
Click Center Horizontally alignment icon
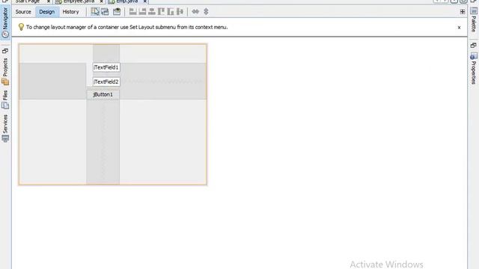click(151, 12)
